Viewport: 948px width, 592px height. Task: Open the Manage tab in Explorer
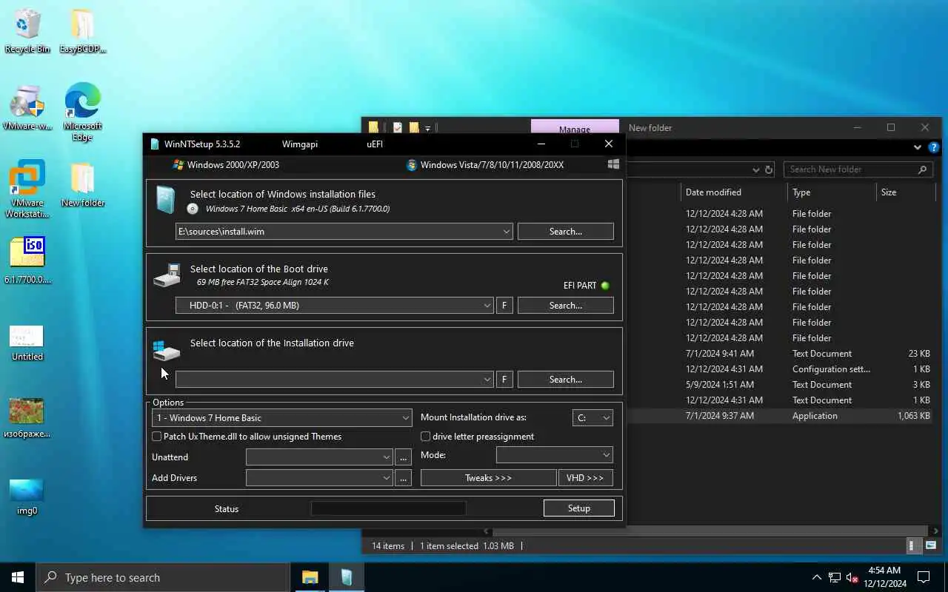point(575,129)
